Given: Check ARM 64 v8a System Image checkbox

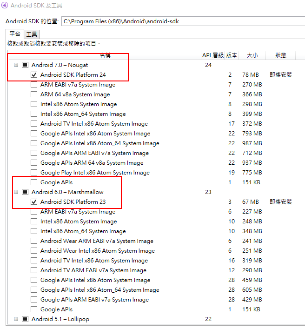Looking at the screenshot, I should (x=34, y=94).
